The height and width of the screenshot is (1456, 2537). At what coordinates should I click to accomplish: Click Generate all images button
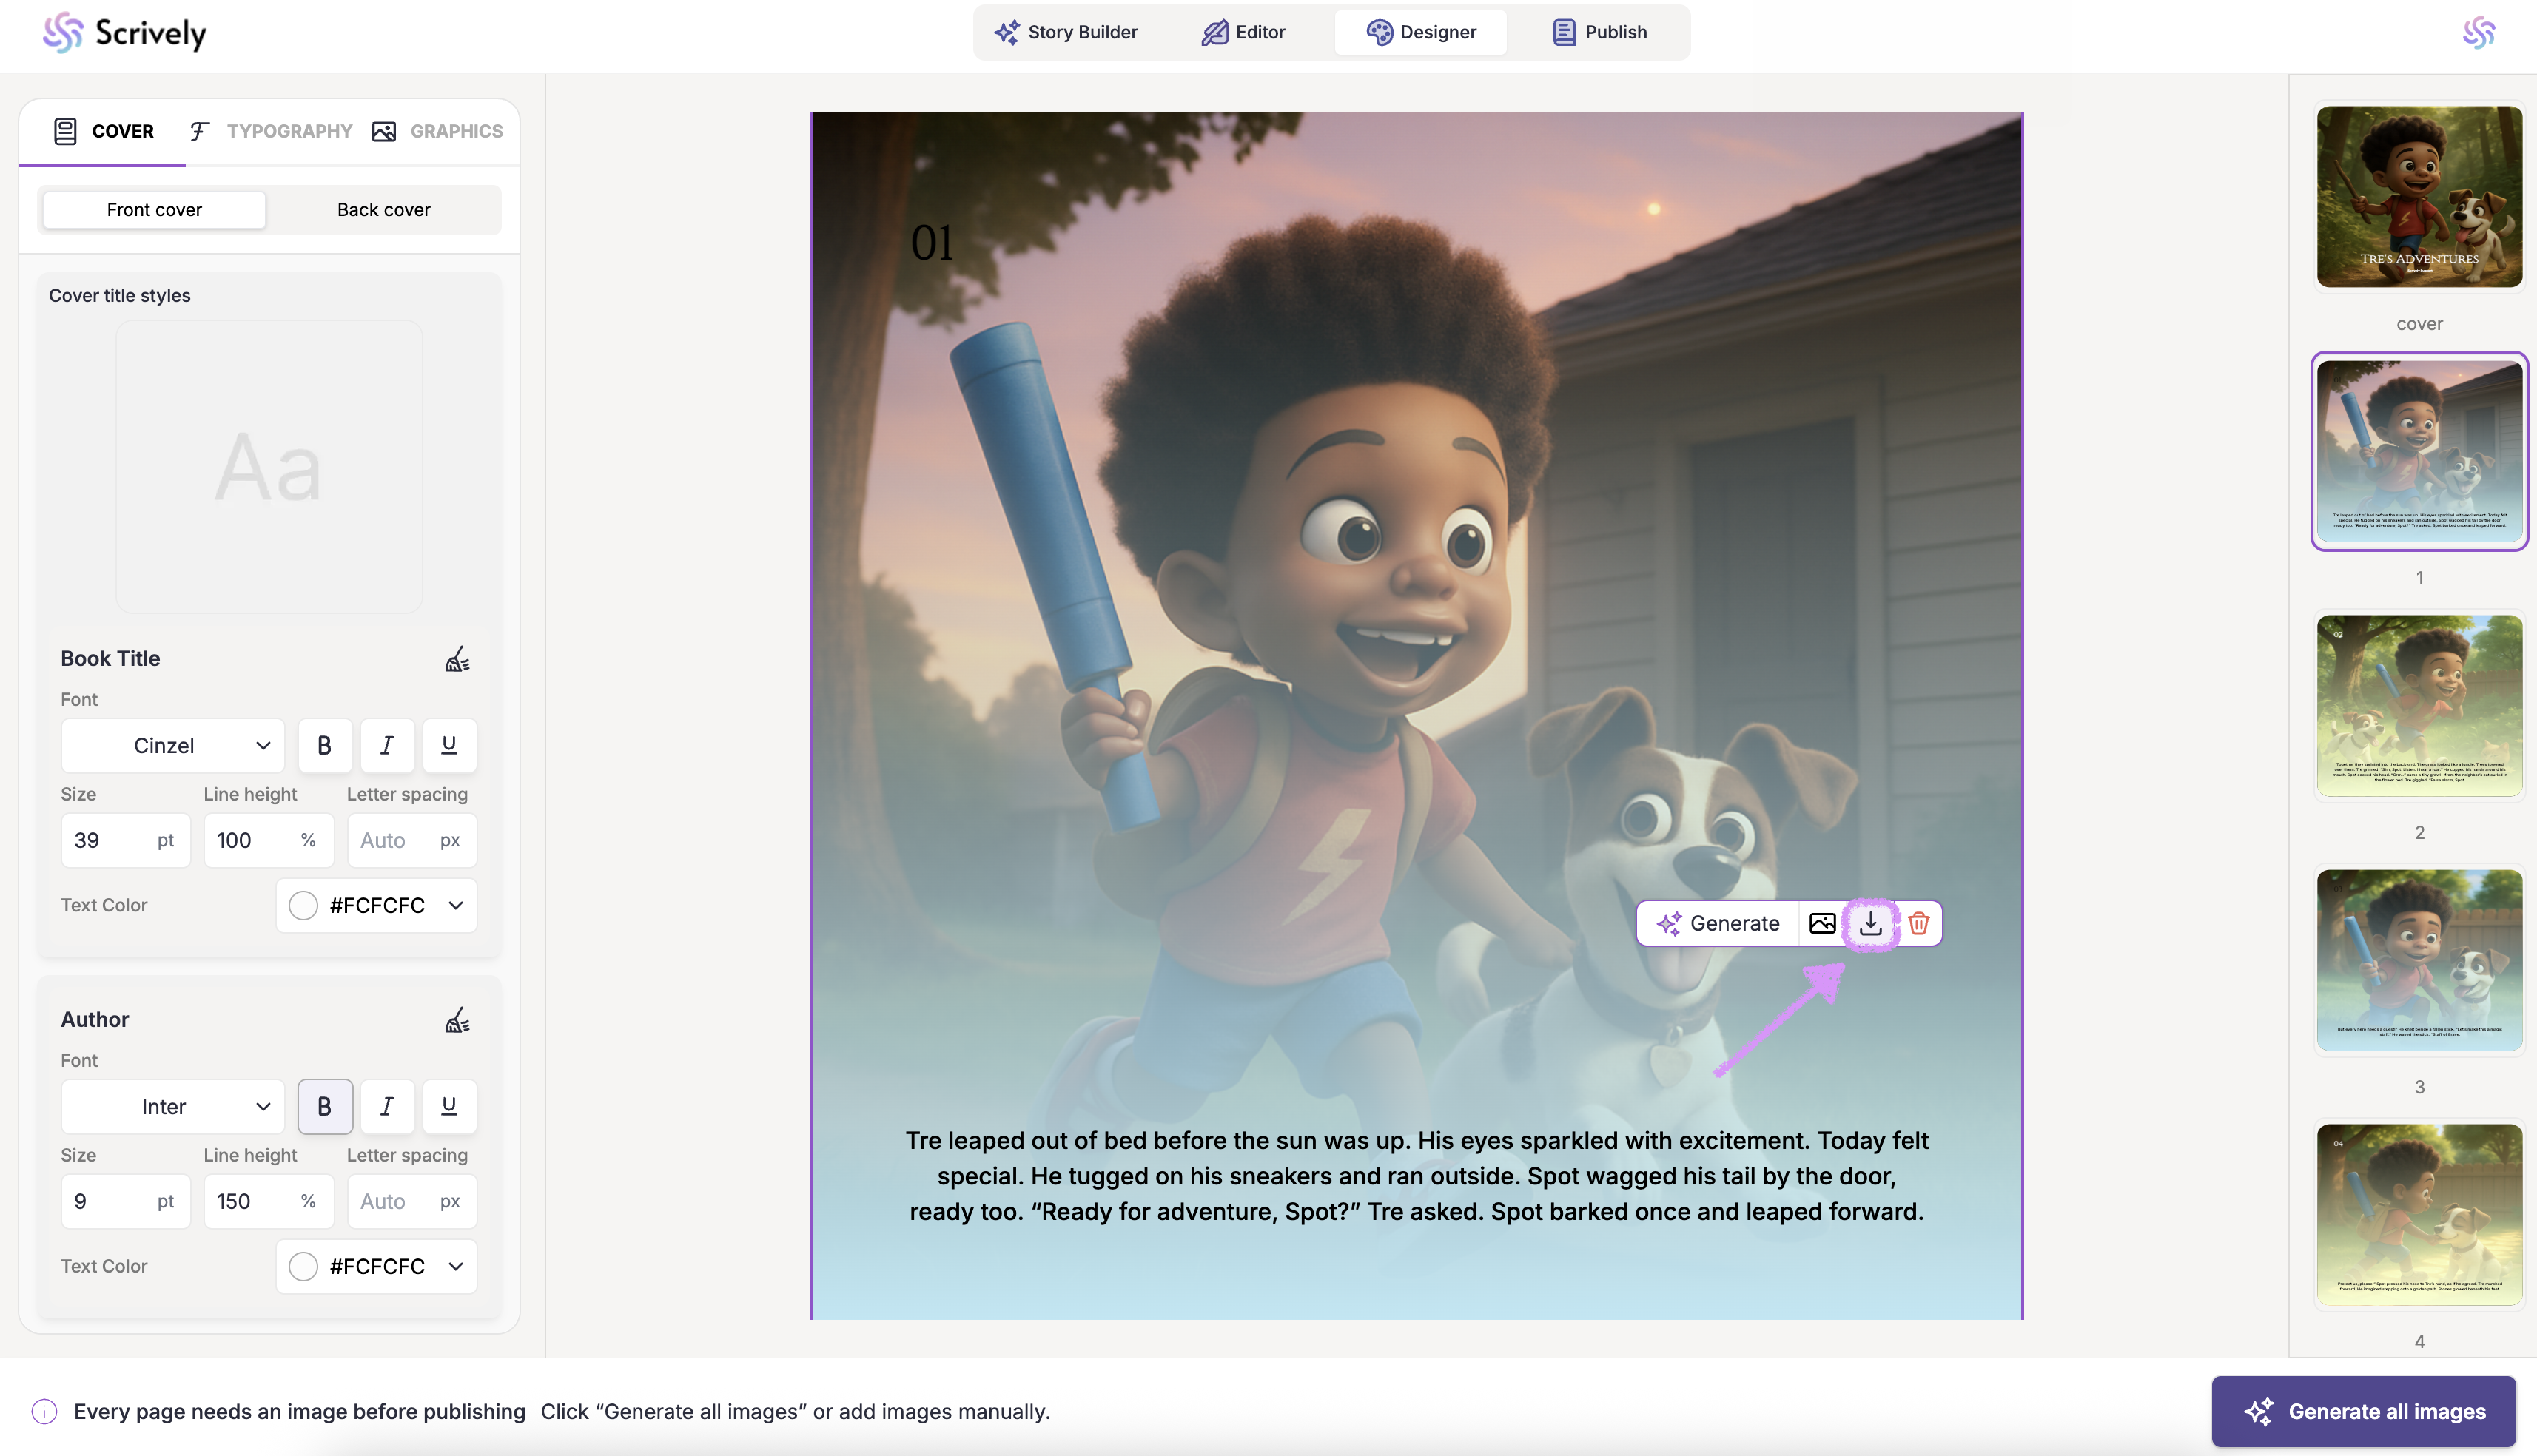pyautogui.click(x=2363, y=1411)
